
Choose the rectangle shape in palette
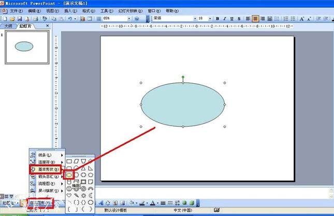[69, 161]
